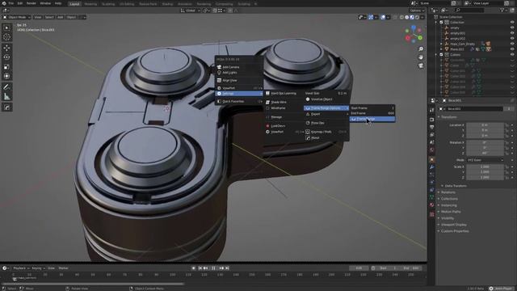Expand the Custom Properties panel

pyautogui.click(x=455, y=231)
